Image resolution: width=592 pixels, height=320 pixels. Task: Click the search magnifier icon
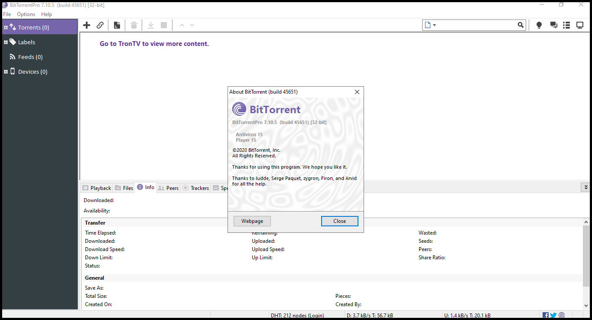point(520,25)
